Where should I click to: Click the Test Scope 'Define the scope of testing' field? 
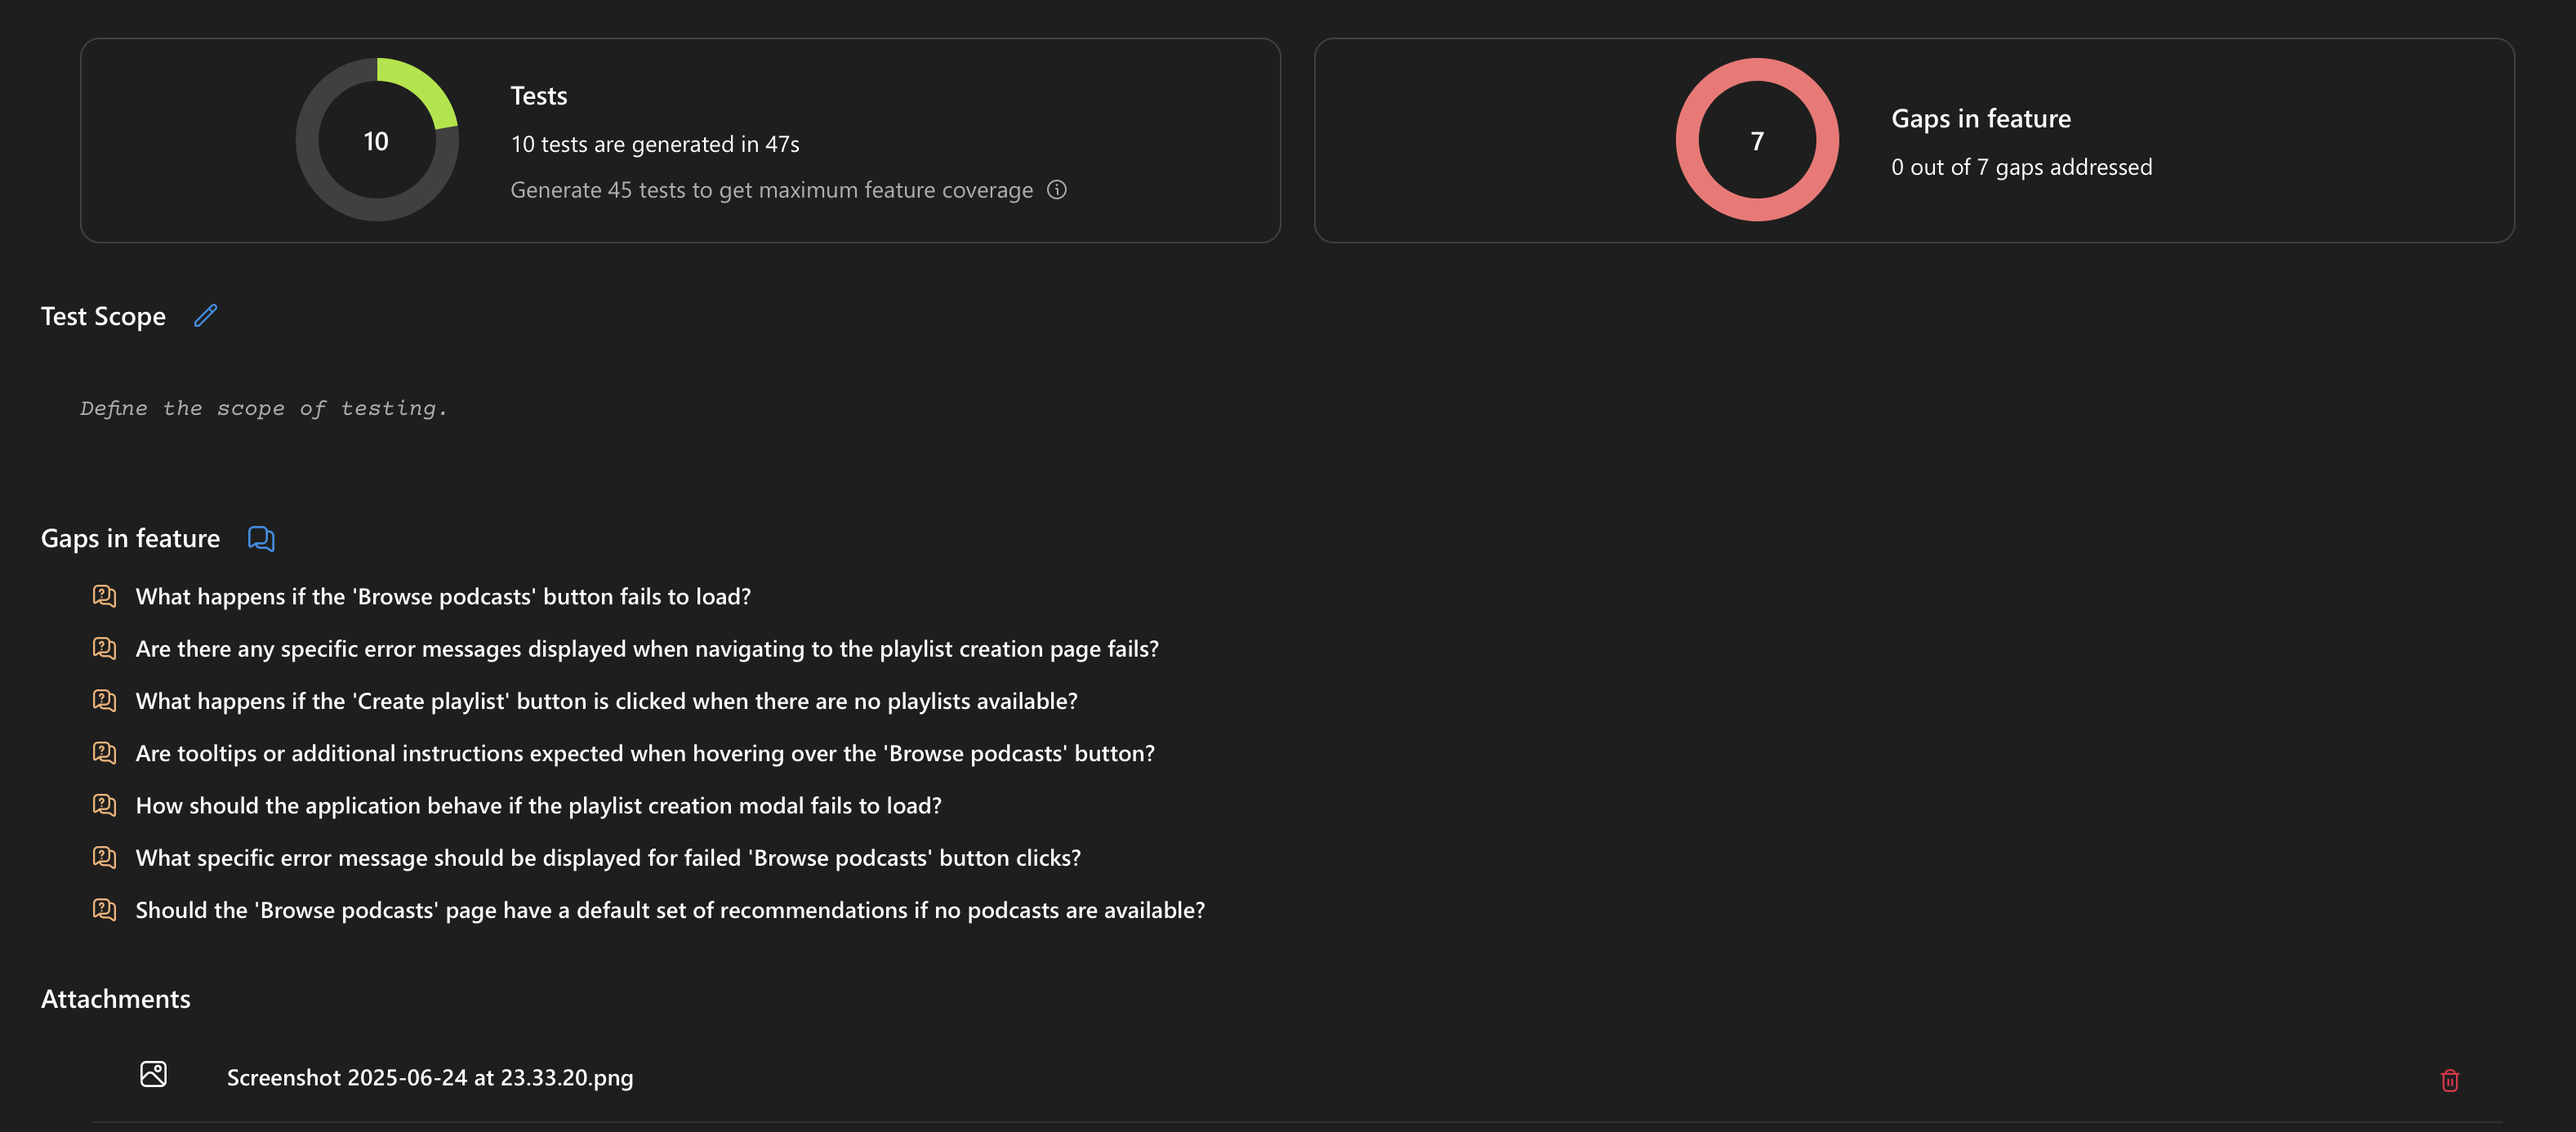(x=263, y=408)
